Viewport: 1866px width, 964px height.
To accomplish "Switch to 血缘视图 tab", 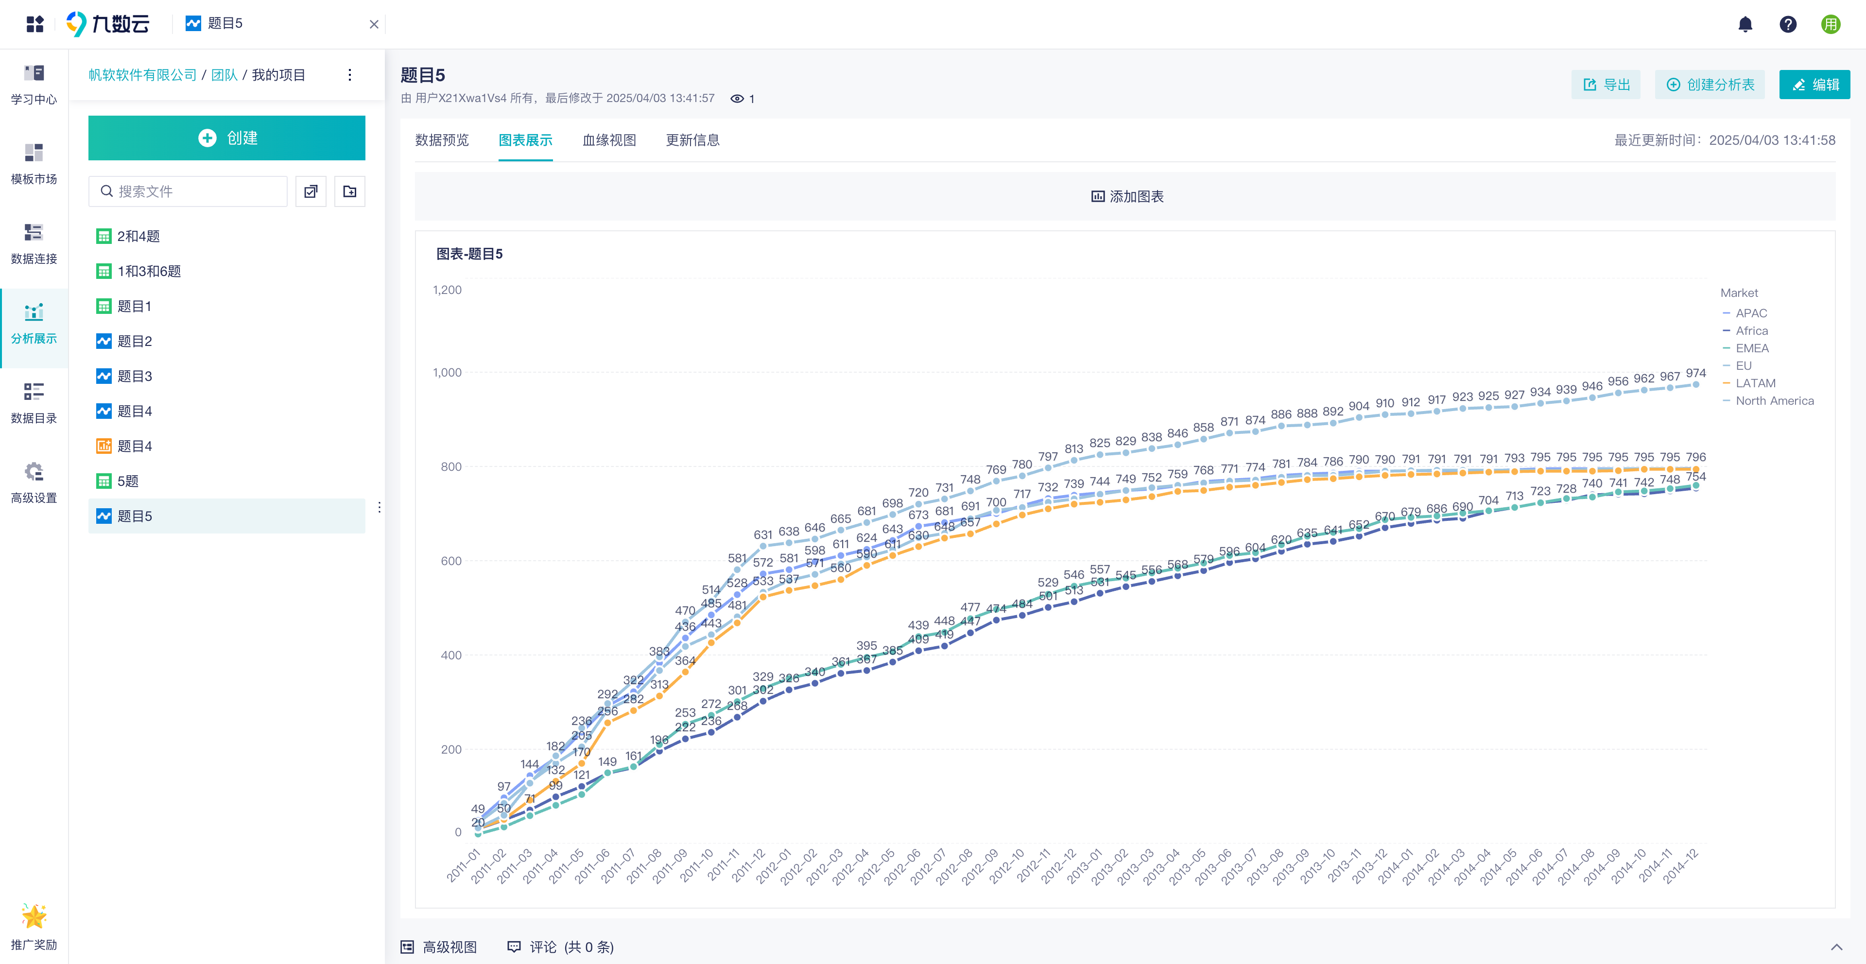I will (609, 140).
